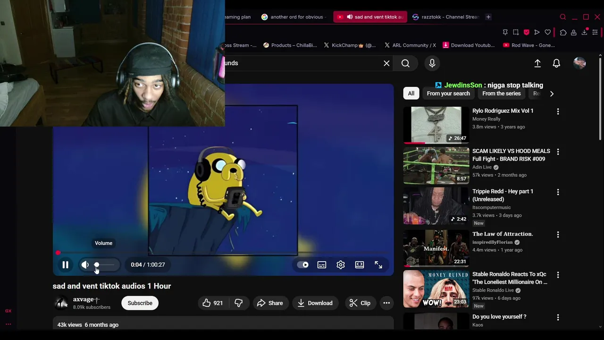Pause the video with the pause button
The height and width of the screenshot is (340, 604).
[65, 265]
